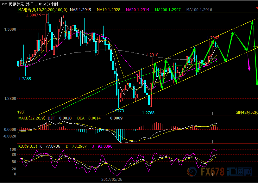Click the magenta down arrow annotation
258x183 pixels.
249,62
